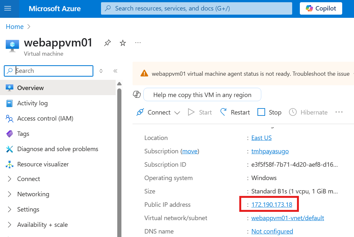Click the Microsoft Azure home title

(x=54, y=9)
